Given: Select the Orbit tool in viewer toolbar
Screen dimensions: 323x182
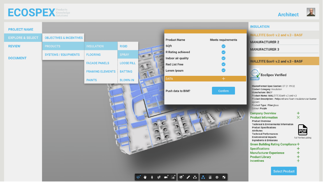Looking at the screenshot, I should coord(138,177).
